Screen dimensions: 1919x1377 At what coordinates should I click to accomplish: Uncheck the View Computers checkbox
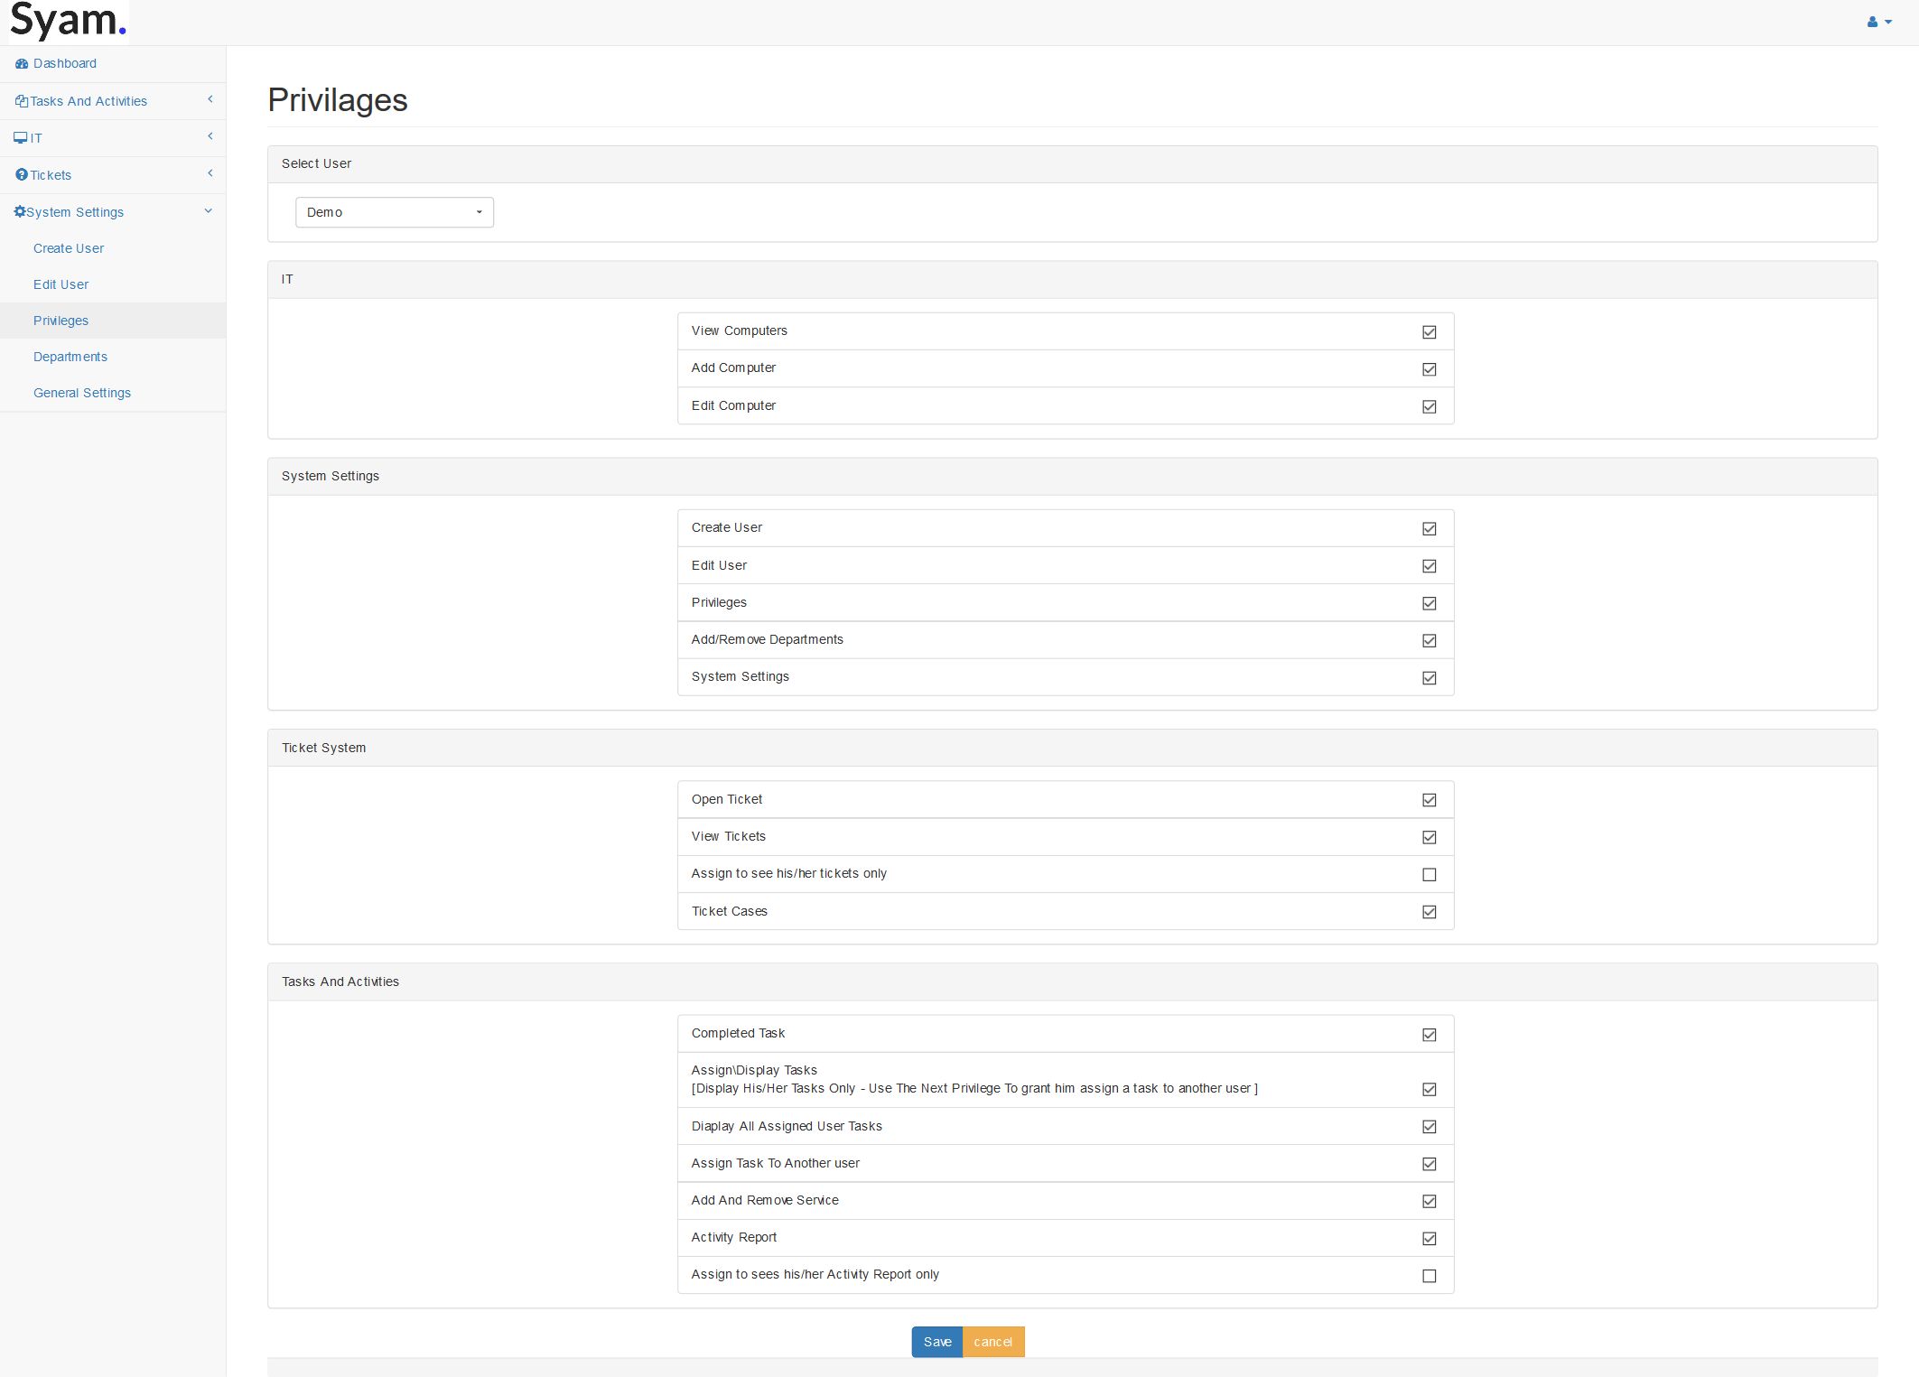[x=1429, y=332]
